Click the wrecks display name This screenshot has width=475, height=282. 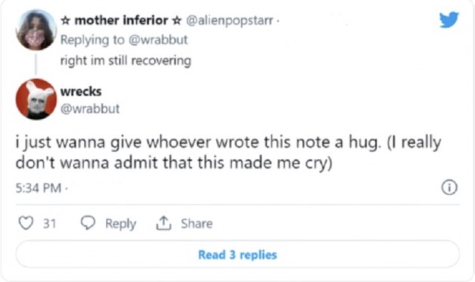(81, 91)
